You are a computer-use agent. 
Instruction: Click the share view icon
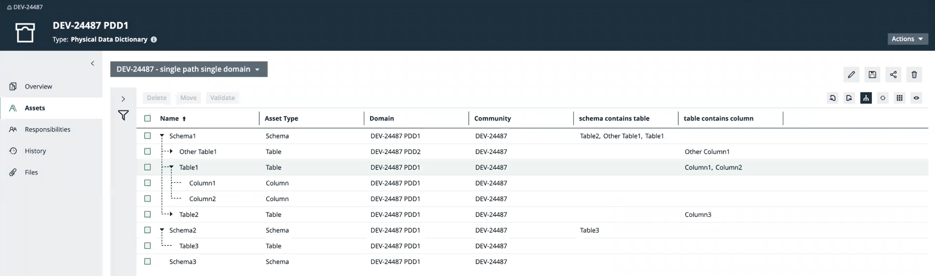point(893,75)
